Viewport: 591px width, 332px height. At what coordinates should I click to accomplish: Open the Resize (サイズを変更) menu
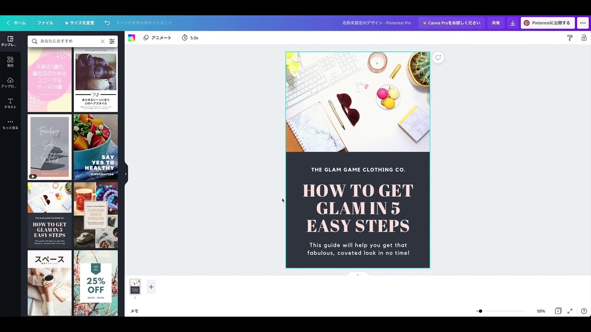click(x=79, y=23)
